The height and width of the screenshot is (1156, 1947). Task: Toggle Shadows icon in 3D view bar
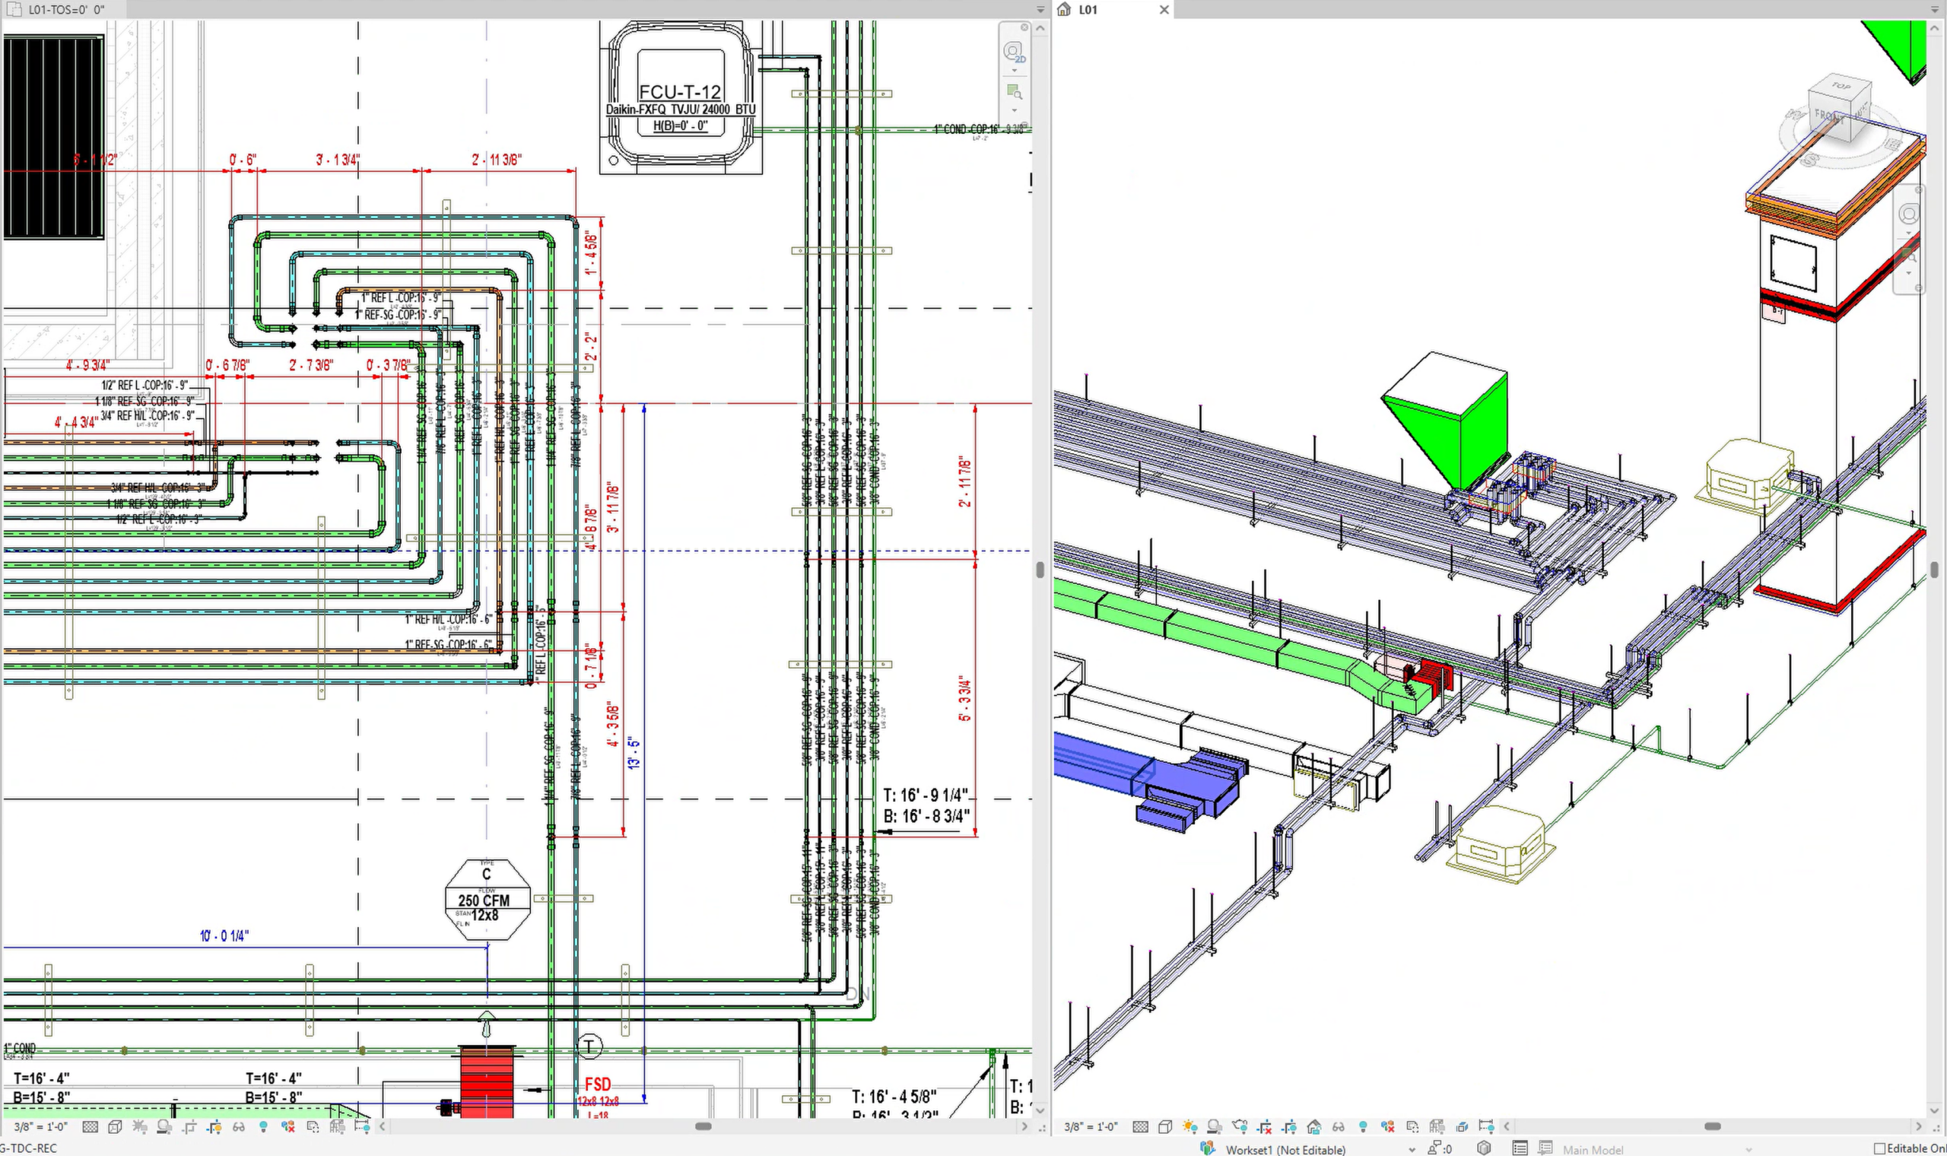coord(1214,1126)
